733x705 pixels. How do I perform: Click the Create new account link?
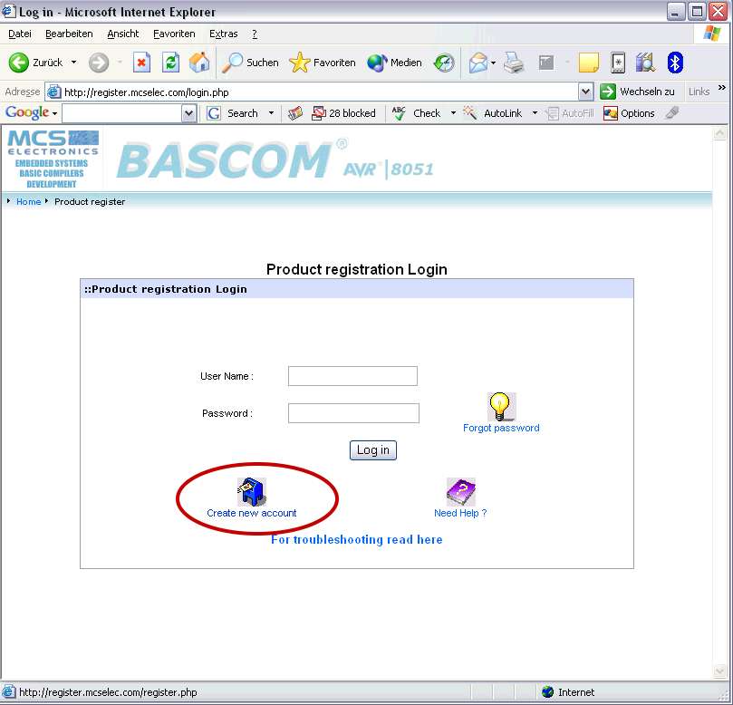(x=252, y=513)
